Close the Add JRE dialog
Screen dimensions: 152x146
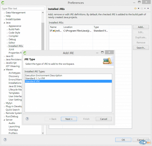point(109,52)
